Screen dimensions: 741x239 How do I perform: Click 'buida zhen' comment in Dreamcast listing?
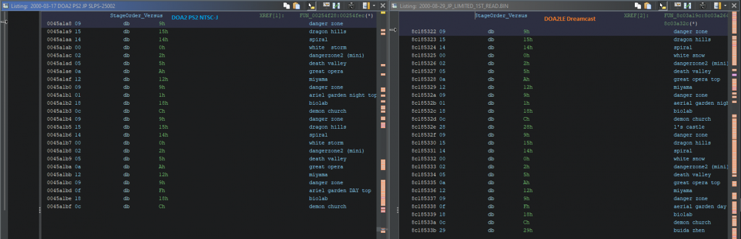tap(689, 230)
